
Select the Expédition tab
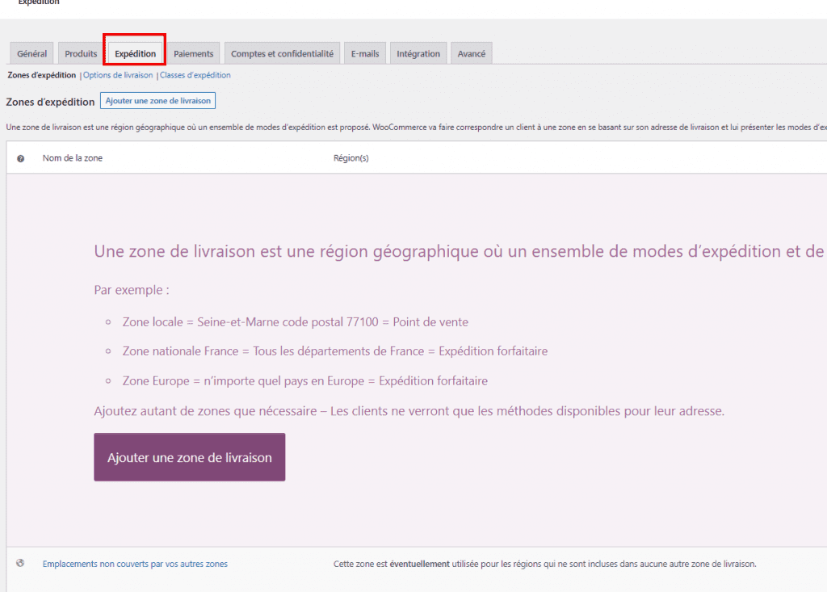pyautogui.click(x=135, y=53)
